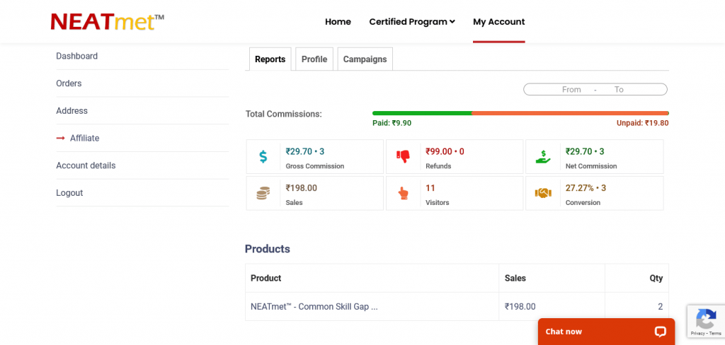Click the green paid portion of commissions bar
Screen dimensions: 725x345
coord(422,113)
